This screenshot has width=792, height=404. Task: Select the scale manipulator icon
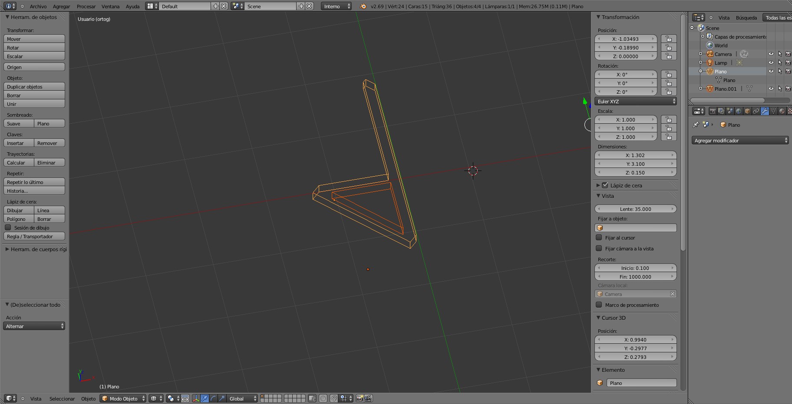pyautogui.click(x=222, y=398)
